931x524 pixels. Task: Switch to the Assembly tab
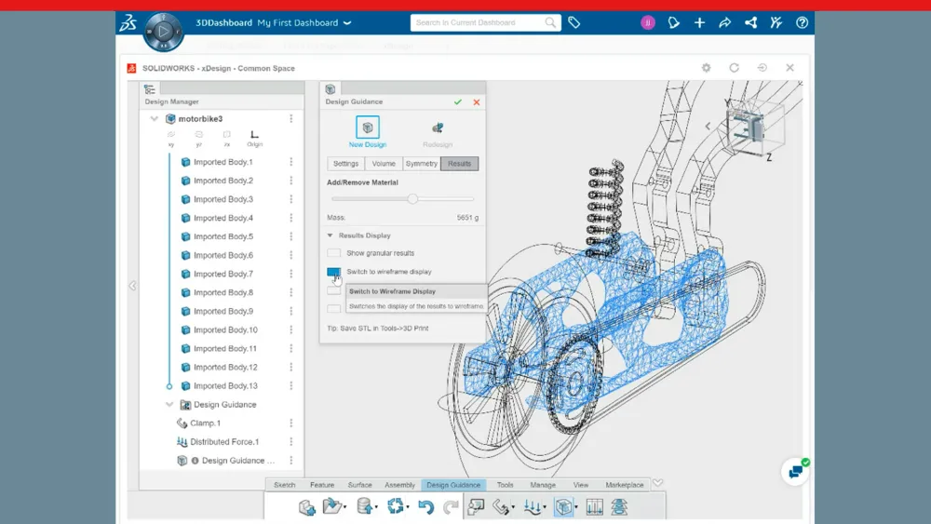pyautogui.click(x=399, y=485)
